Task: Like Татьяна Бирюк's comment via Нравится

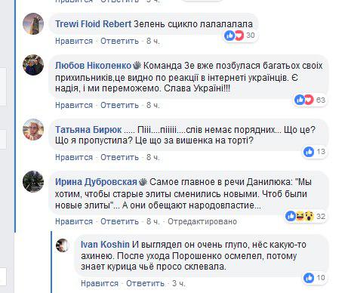Action: [x=74, y=157]
